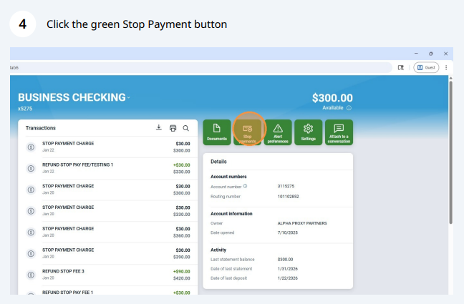This screenshot has width=464, height=304.
Task: Download the transactions list
Action: coord(159,128)
